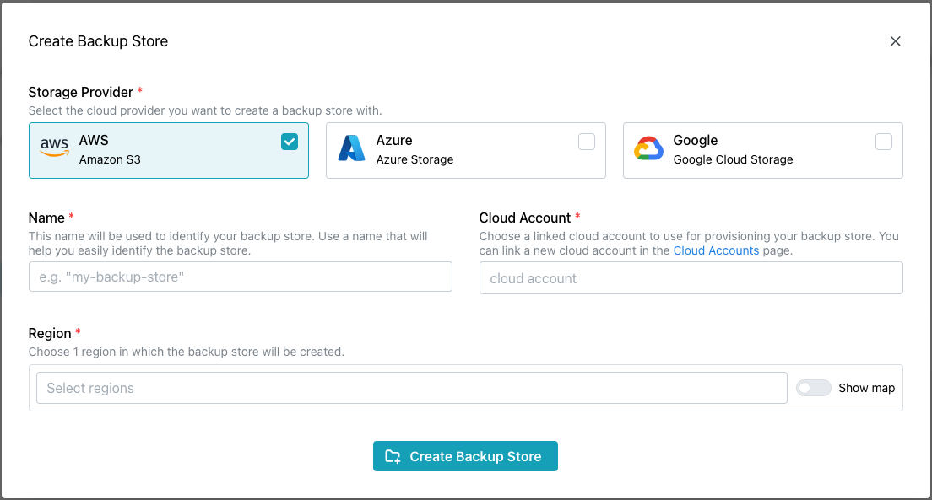932x500 pixels.
Task: Enable the Show map toggle
Action: point(814,387)
